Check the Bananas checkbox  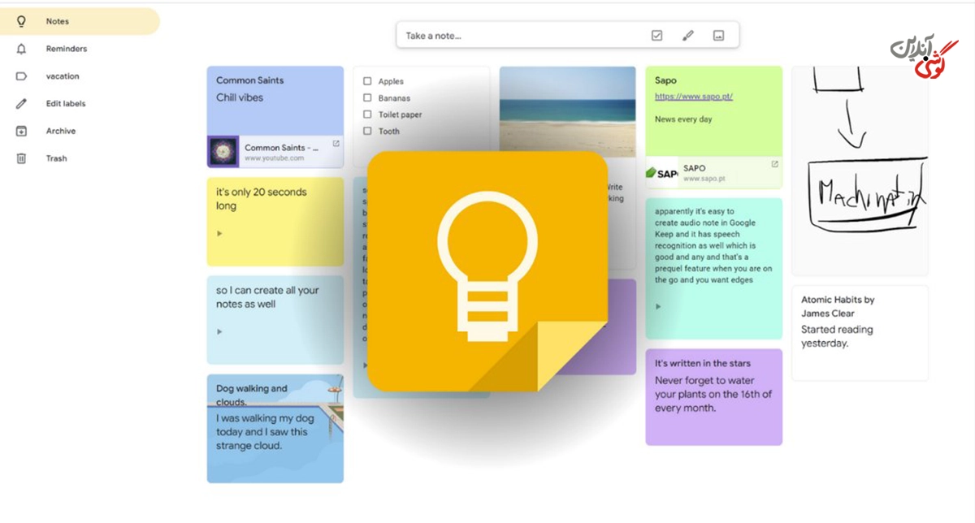pyautogui.click(x=367, y=97)
